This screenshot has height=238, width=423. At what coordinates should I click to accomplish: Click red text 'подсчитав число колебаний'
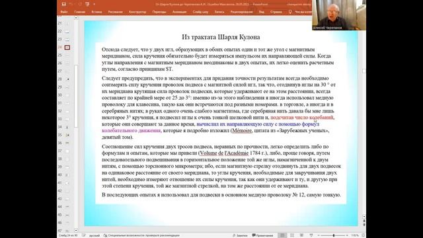coord(302,118)
